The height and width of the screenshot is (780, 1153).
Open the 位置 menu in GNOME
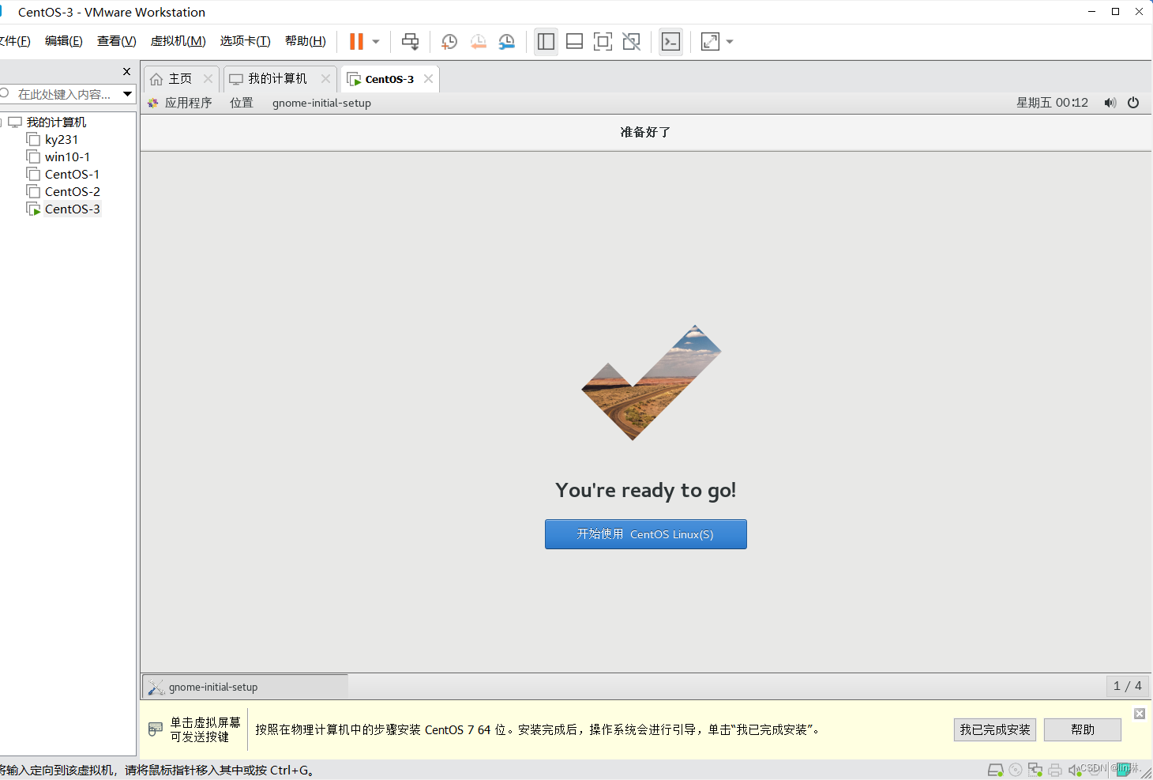point(242,103)
